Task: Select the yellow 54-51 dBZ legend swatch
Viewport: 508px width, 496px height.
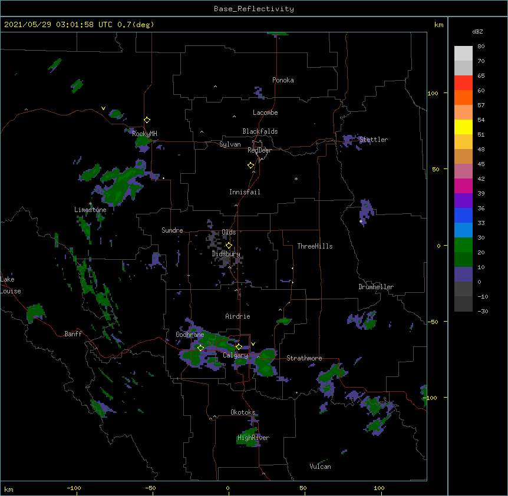Action: point(463,127)
